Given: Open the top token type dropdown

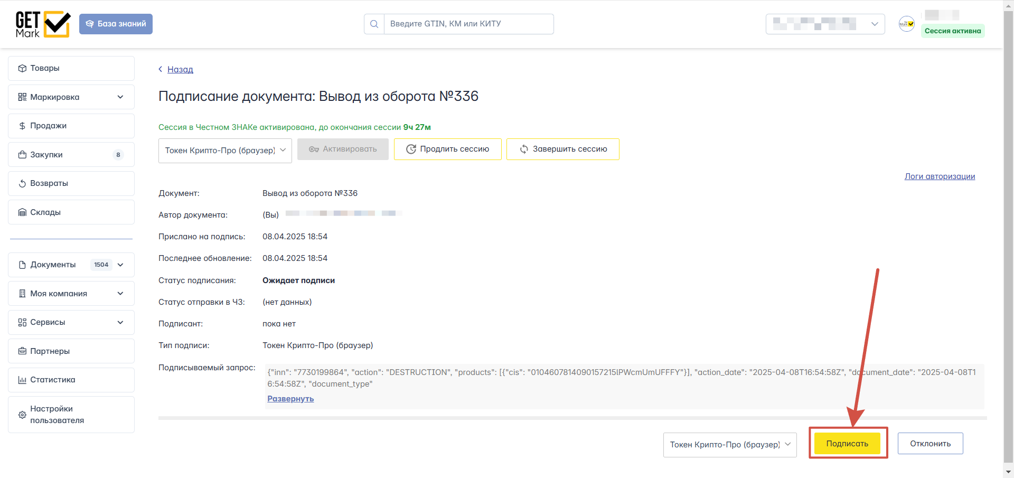Looking at the screenshot, I should (225, 151).
